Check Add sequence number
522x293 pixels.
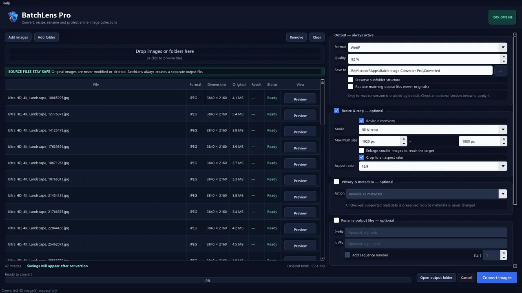pos(347,255)
